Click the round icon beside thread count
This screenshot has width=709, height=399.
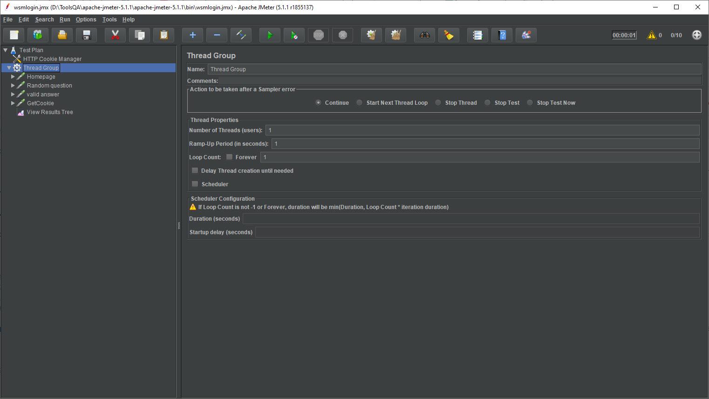(x=697, y=35)
